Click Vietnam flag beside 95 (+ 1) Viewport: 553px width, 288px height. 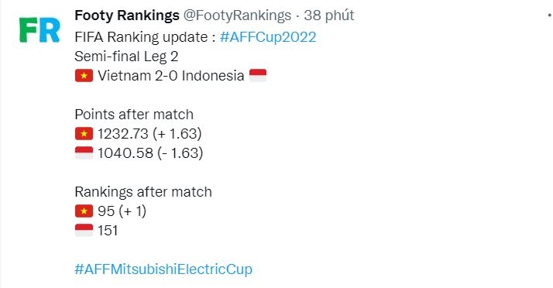84,211
